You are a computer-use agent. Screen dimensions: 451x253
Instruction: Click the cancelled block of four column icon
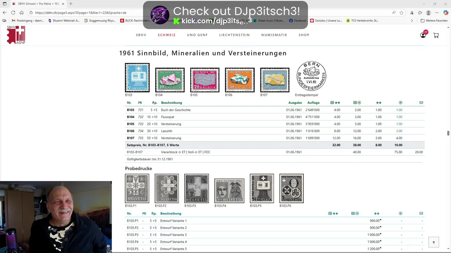(357, 103)
